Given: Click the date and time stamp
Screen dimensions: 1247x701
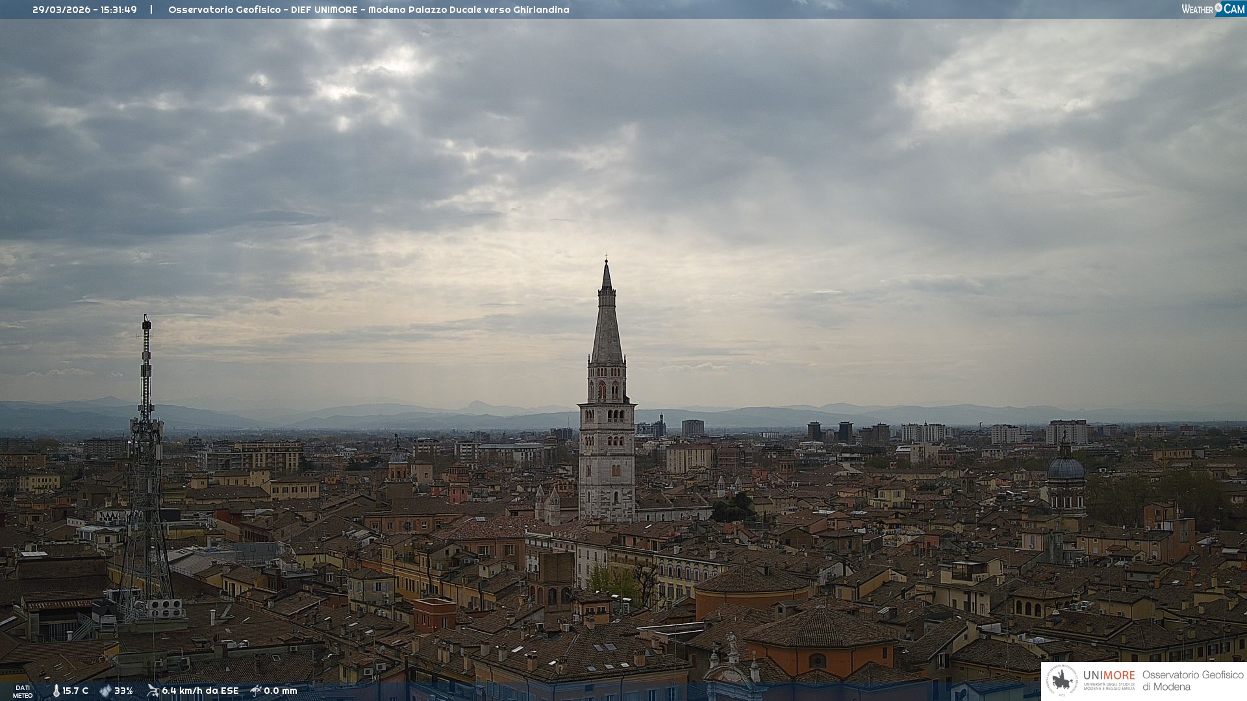Looking at the screenshot, I should [84, 10].
